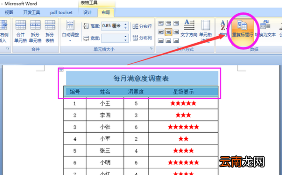Click in the column width (宽度) input field
This screenshot has height=175, width=282.
(x=112, y=38)
